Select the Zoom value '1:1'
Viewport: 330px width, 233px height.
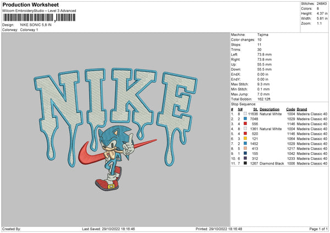319,24
